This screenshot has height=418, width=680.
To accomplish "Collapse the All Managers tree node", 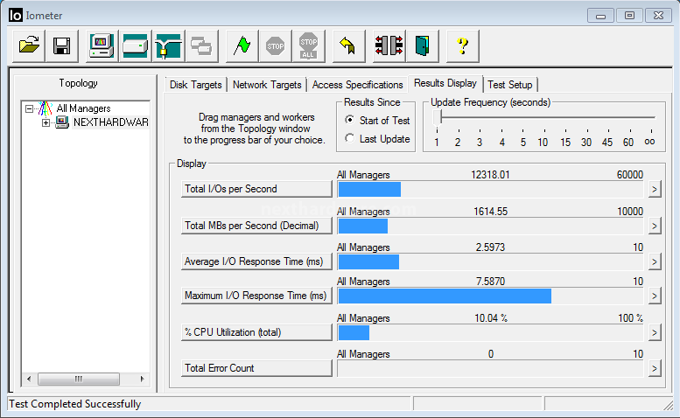I will click(29, 108).
